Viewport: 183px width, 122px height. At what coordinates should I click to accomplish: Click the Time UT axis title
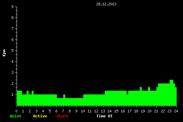pyautogui.click(x=104, y=116)
